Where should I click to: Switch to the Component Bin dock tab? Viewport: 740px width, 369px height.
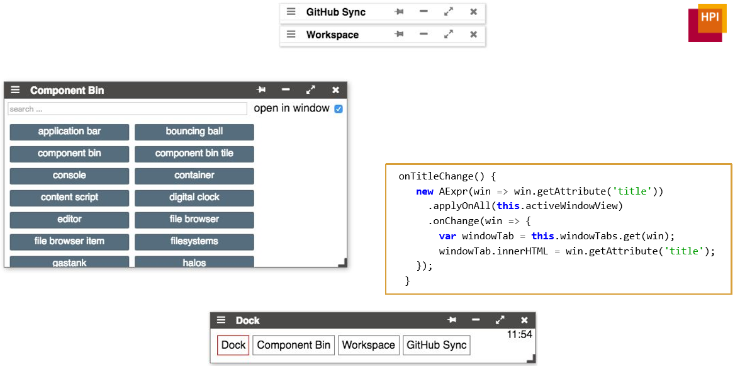click(x=293, y=345)
